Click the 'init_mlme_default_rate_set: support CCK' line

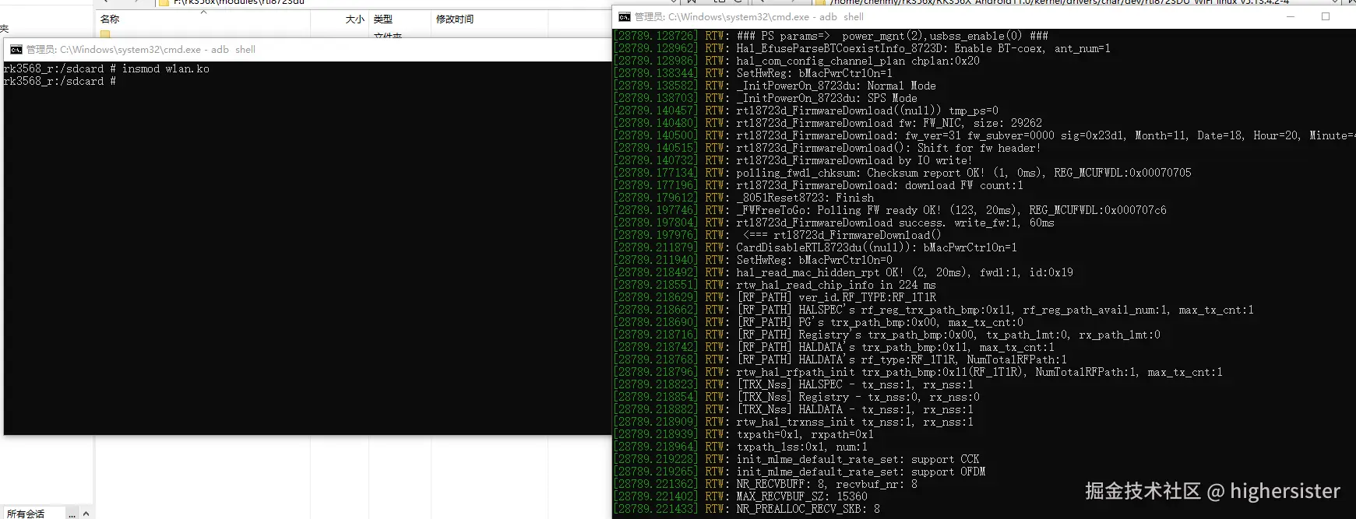(x=797, y=459)
